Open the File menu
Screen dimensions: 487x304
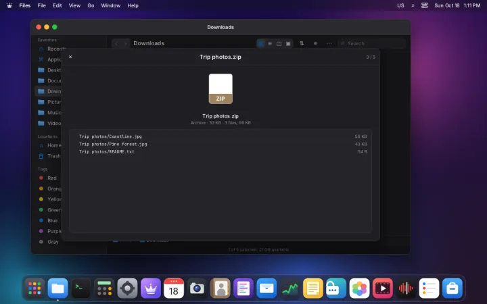(42, 5)
